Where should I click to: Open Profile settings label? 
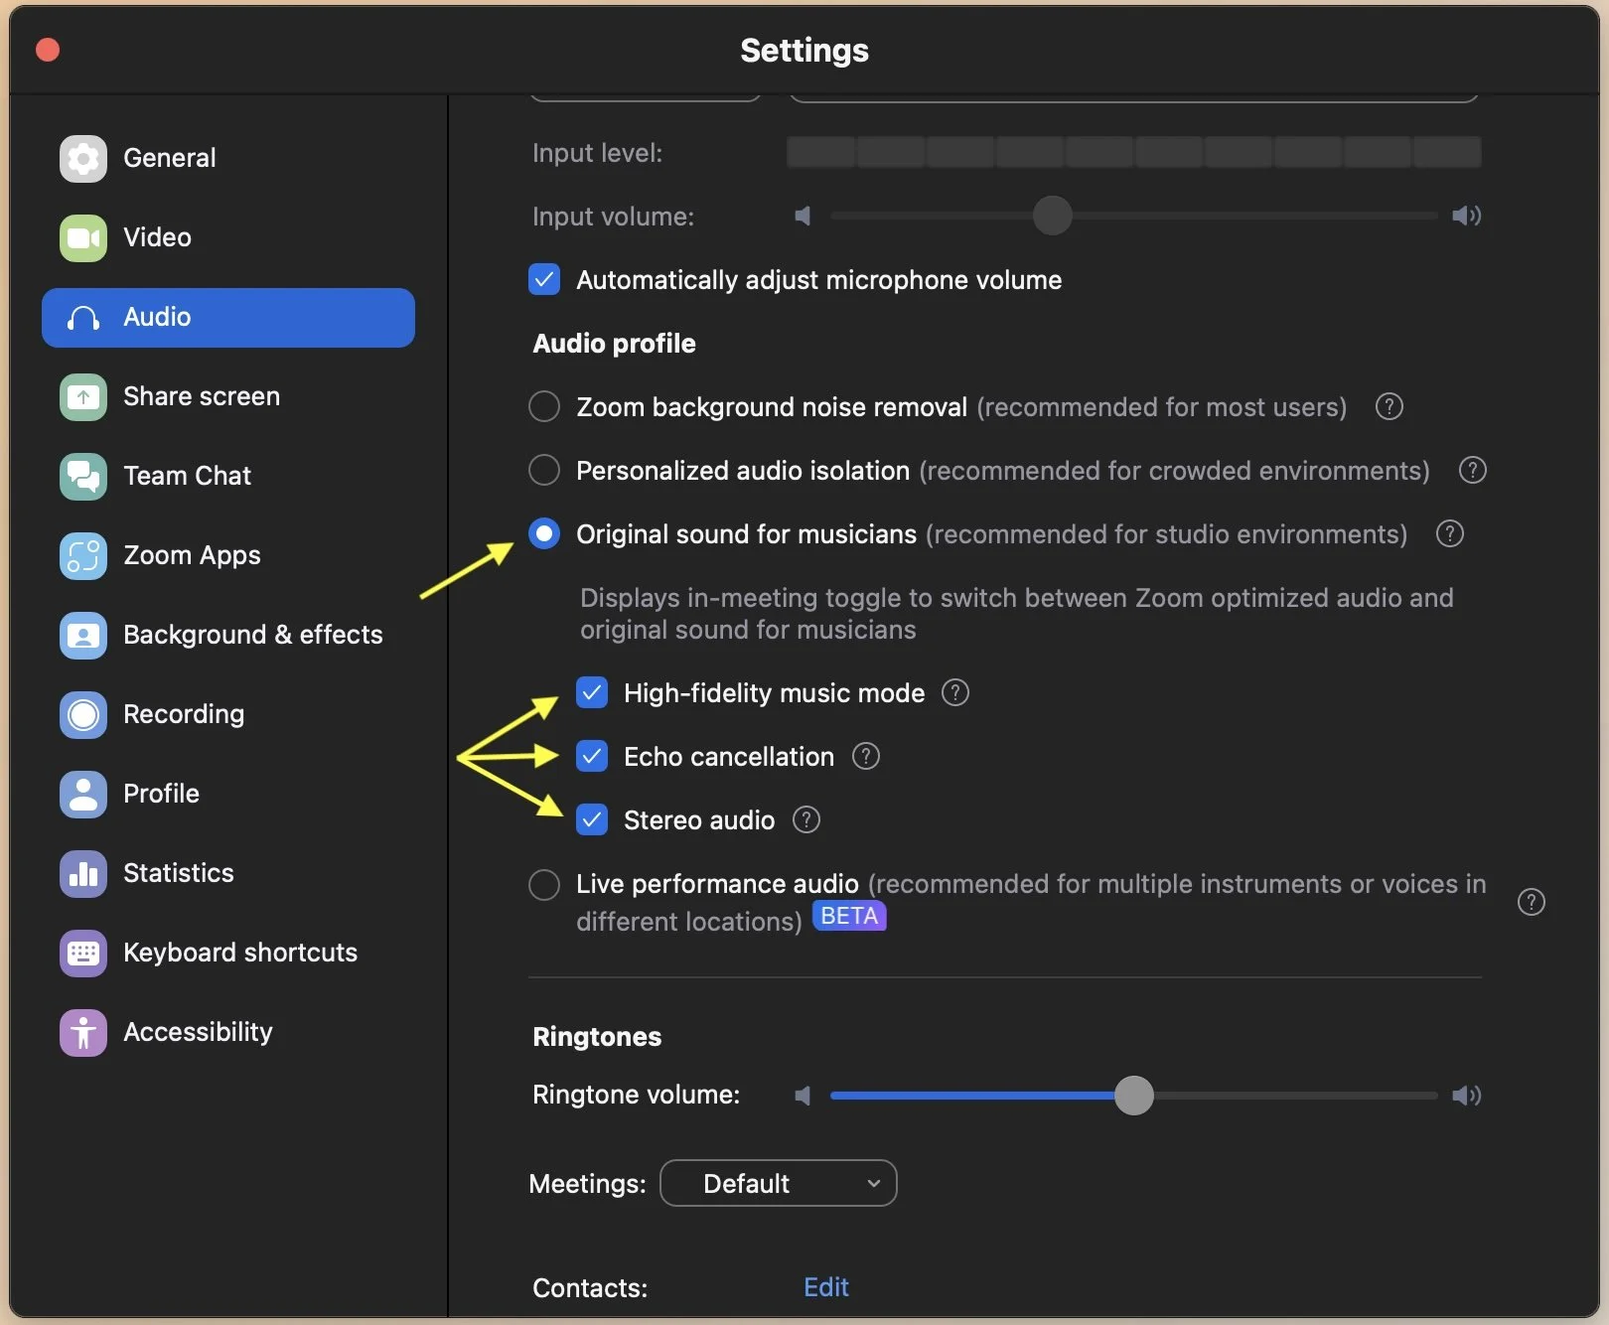(x=161, y=794)
